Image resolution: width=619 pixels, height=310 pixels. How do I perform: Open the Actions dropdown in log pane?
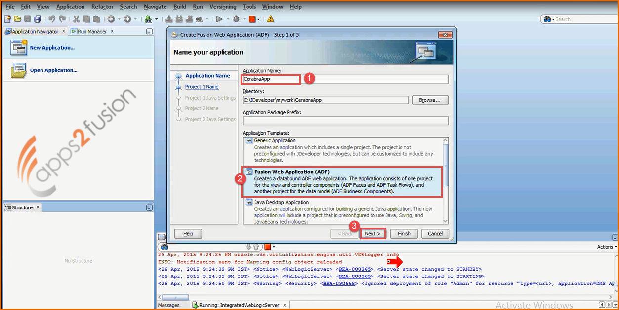607,247
